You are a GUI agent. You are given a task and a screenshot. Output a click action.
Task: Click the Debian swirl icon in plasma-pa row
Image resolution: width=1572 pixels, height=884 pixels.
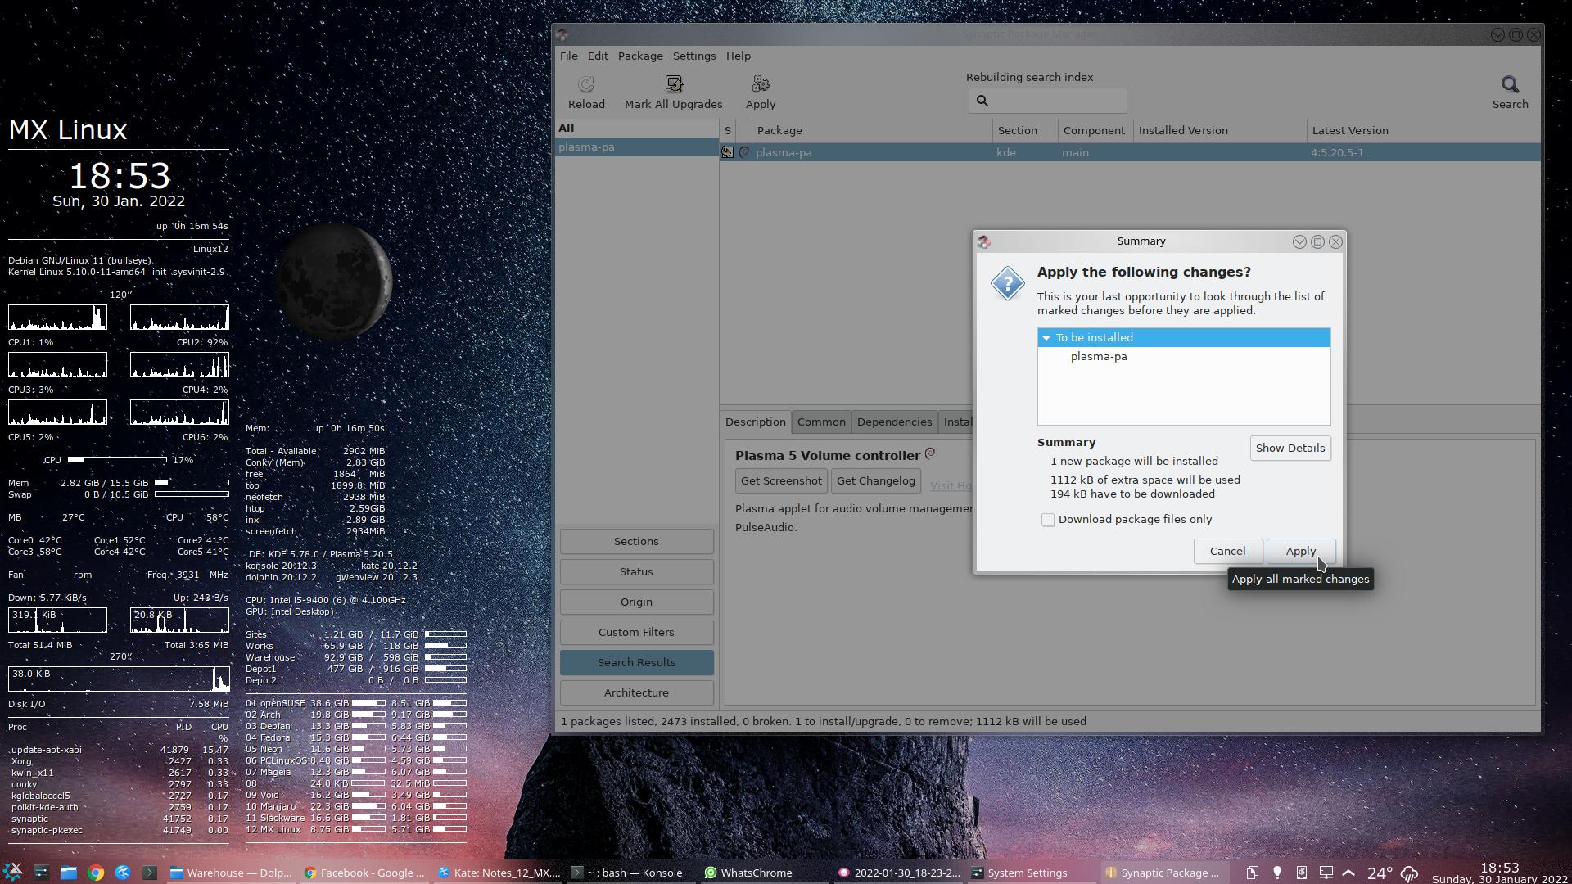pyautogui.click(x=744, y=152)
